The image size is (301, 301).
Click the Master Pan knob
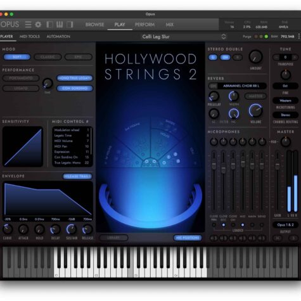286,142
